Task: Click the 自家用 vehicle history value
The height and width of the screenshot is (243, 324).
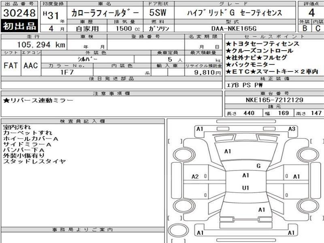Action: click(x=87, y=28)
